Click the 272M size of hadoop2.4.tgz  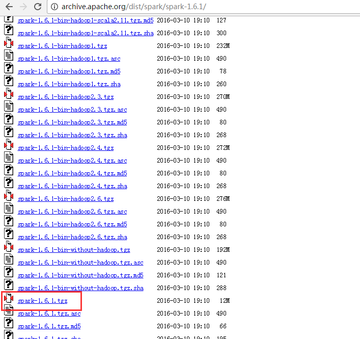[x=223, y=148]
